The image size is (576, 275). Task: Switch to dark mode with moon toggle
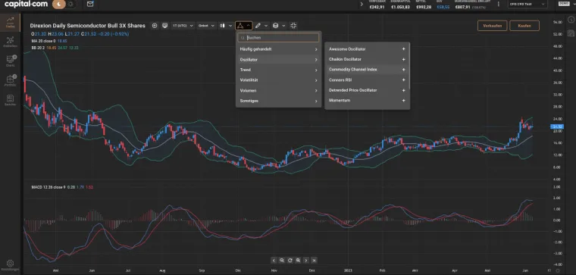click(x=59, y=5)
